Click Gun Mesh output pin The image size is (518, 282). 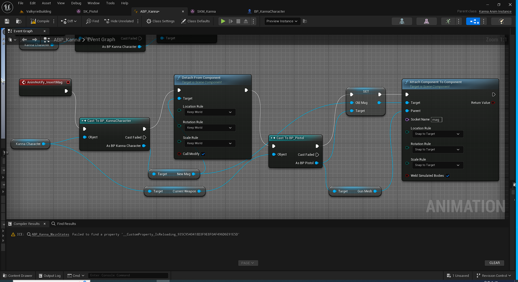(375, 191)
